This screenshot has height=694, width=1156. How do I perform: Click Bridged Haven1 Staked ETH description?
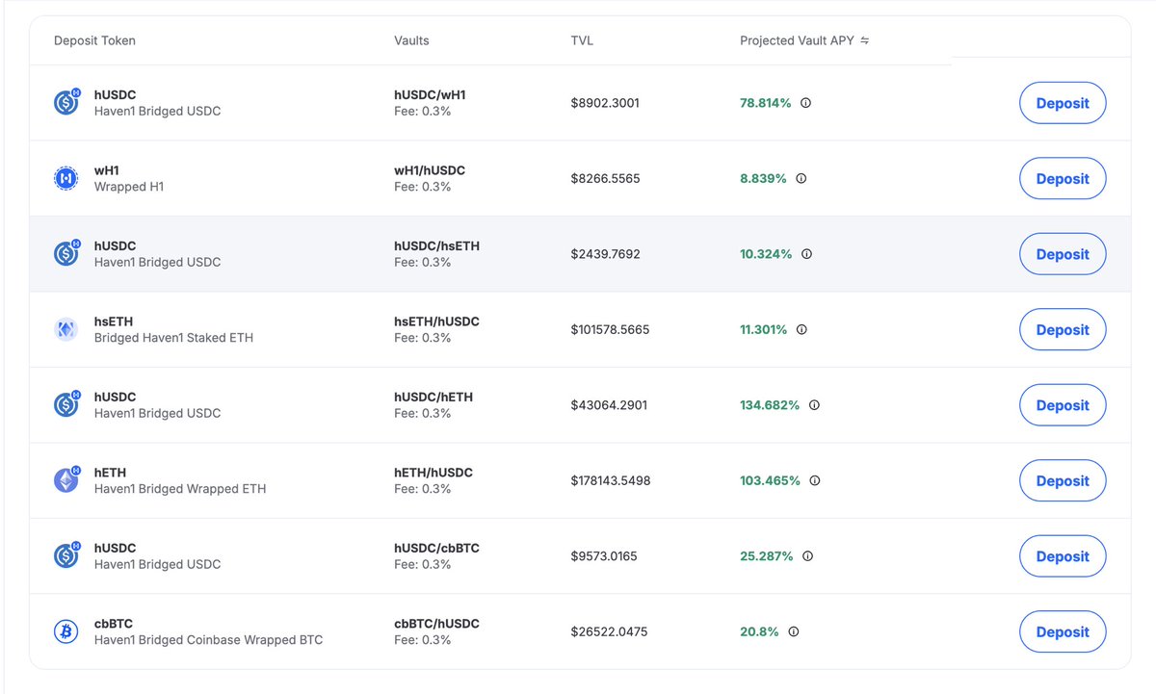[x=173, y=338]
